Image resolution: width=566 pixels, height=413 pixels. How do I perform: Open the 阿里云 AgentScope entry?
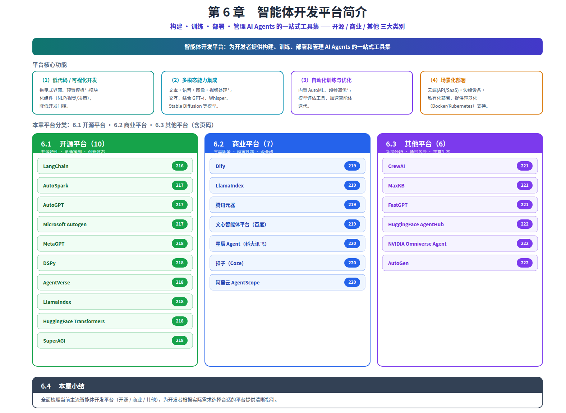[287, 282]
